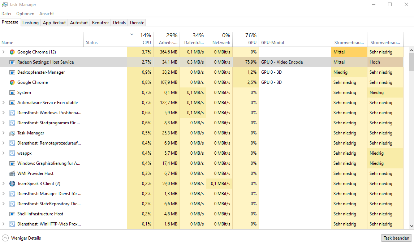This screenshot has height=245, width=414.
Task: Click the scrollbar up arrow
Action: point(411,50)
